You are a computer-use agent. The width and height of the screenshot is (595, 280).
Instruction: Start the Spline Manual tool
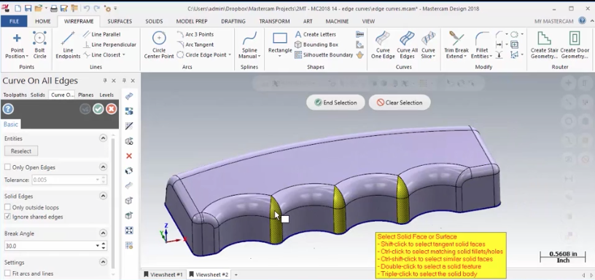pos(249,45)
